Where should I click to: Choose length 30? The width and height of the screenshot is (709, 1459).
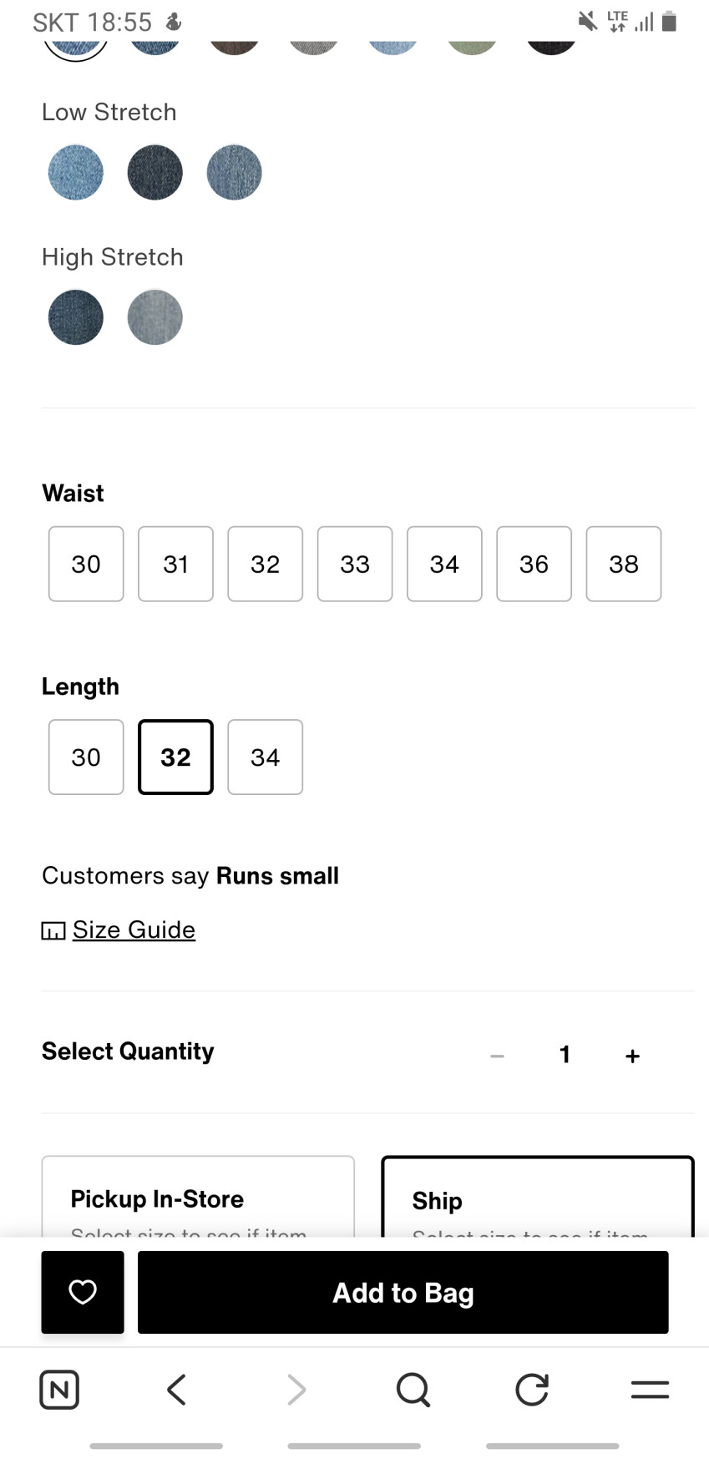(86, 757)
